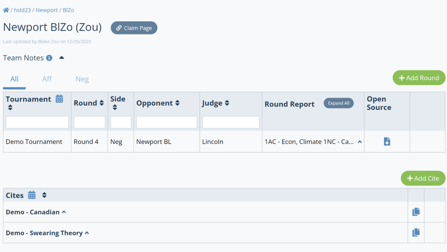Click the home icon in breadcrumb

[x=6, y=10]
